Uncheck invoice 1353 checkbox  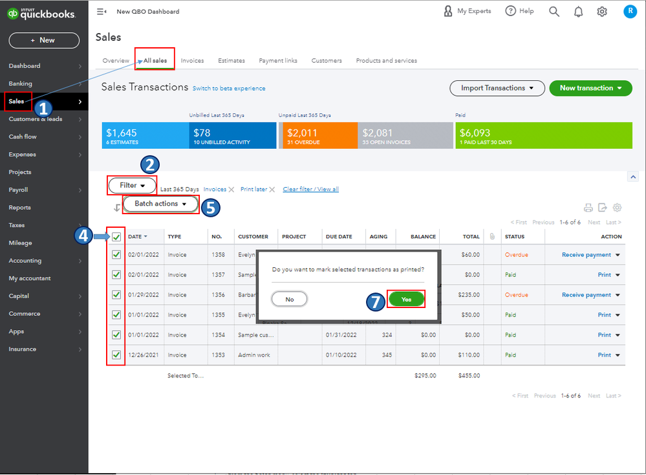[116, 355]
